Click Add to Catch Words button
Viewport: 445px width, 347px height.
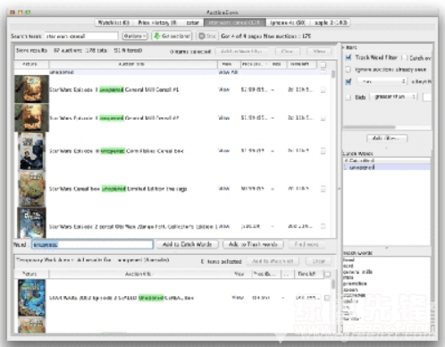(187, 244)
